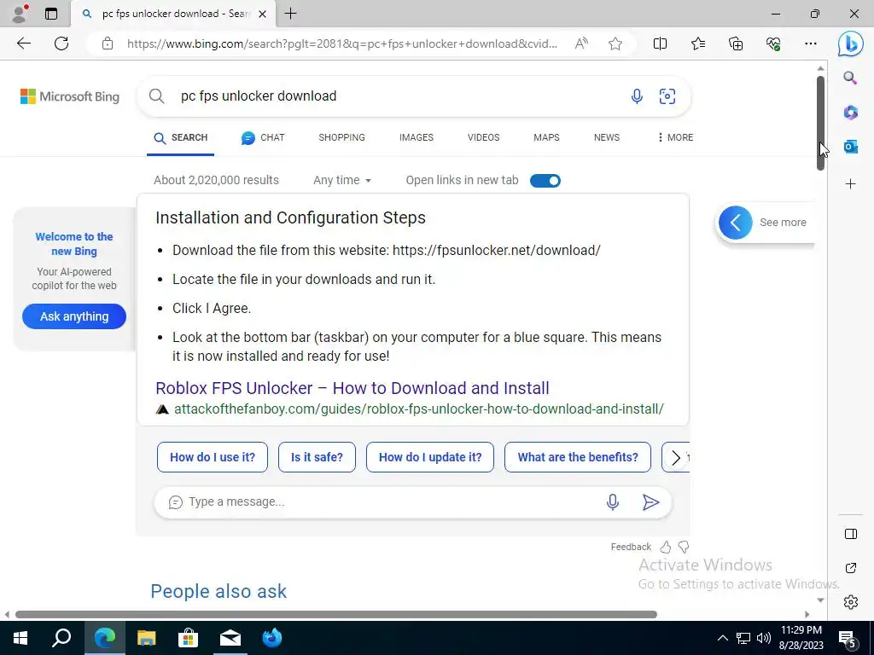This screenshot has width=874, height=655.
Task: Open the Windows Start menu
Action: pyautogui.click(x=20, y=638)
